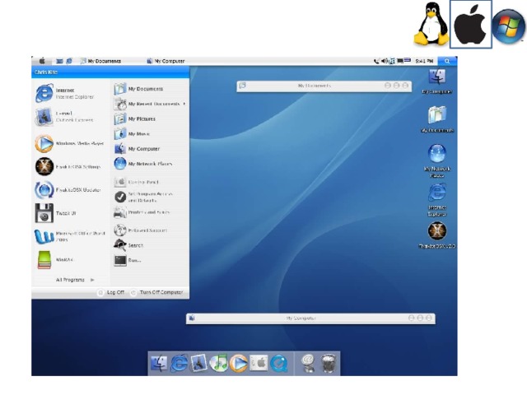The image size is (527, 395).
Task: Click the show desktop quick launch icon
Action: (59, 61)
